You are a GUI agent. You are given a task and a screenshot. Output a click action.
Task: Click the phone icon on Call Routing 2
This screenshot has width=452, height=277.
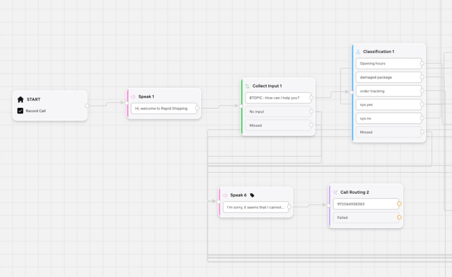(335, 192)
